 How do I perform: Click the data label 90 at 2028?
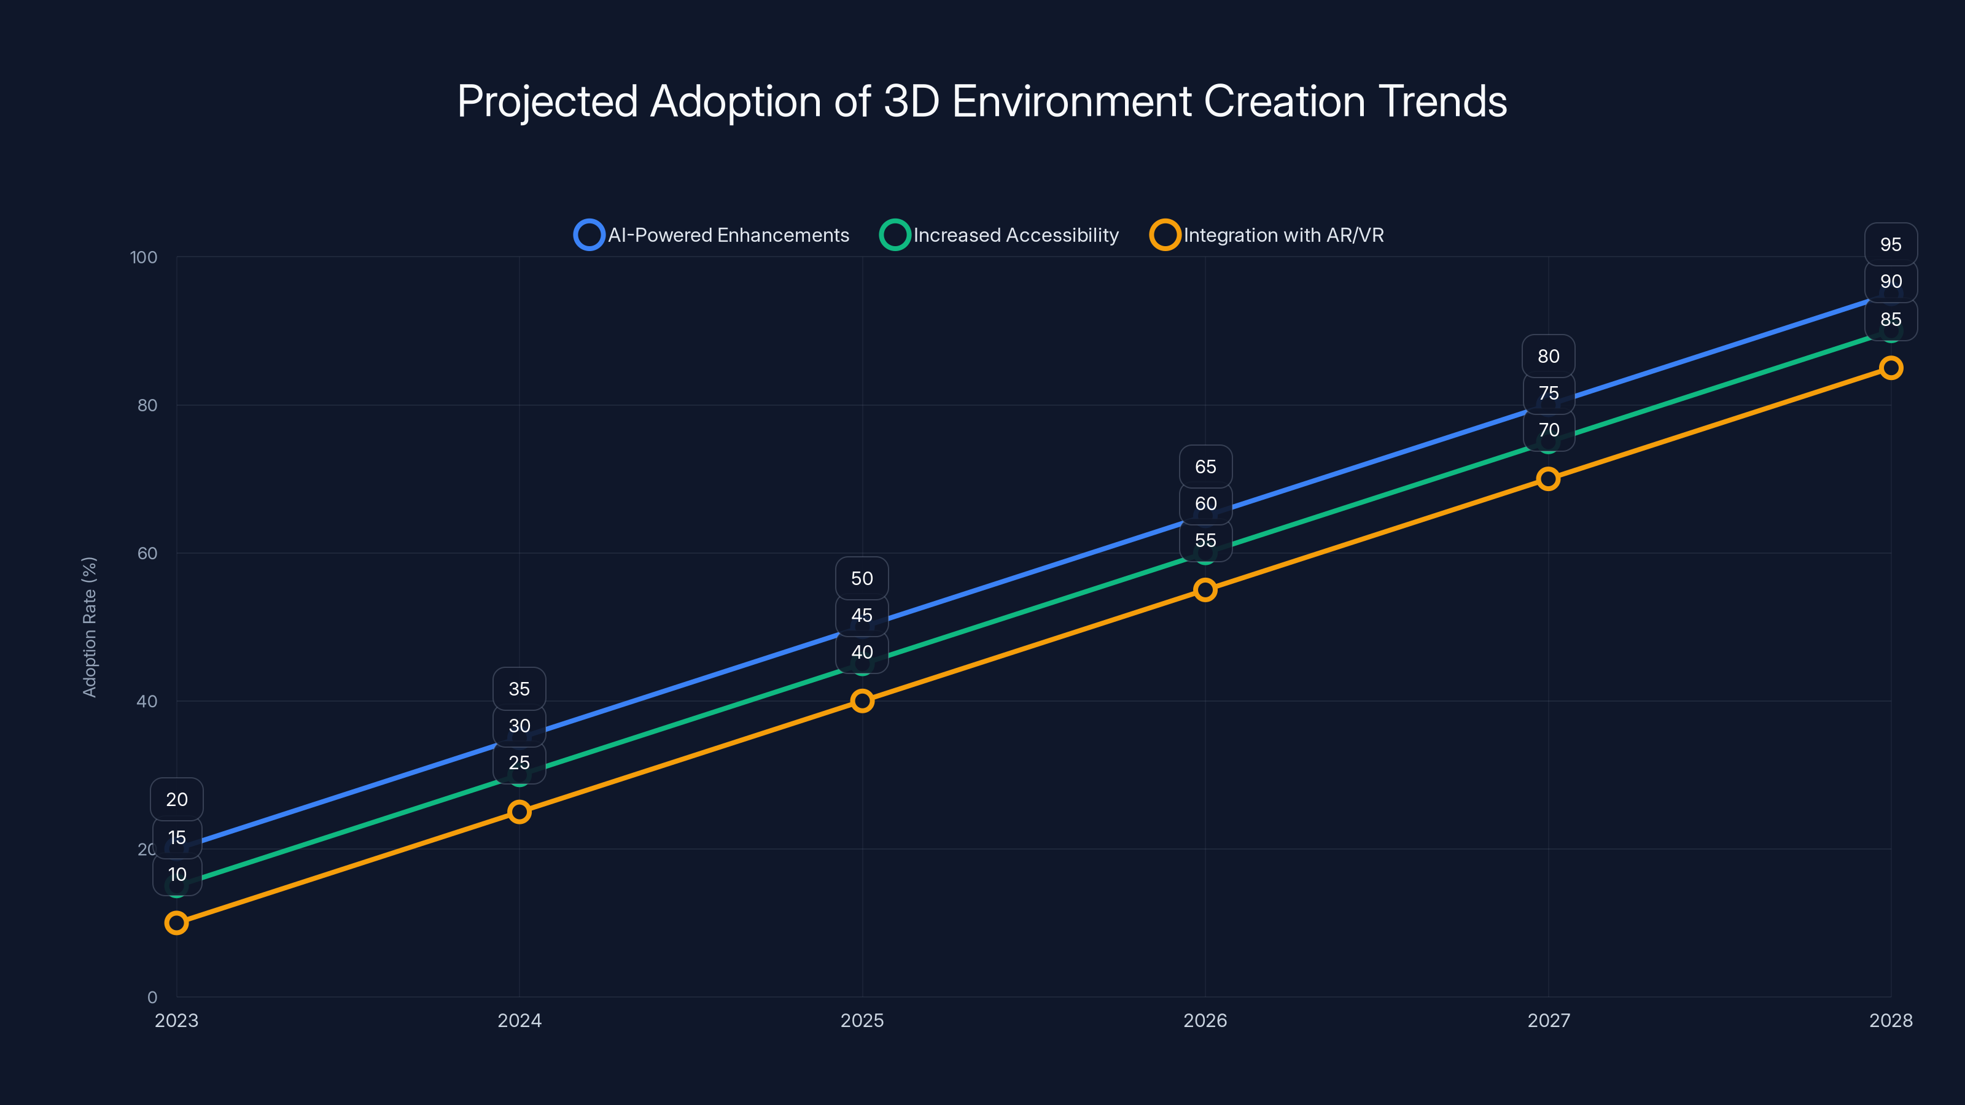1891,281
